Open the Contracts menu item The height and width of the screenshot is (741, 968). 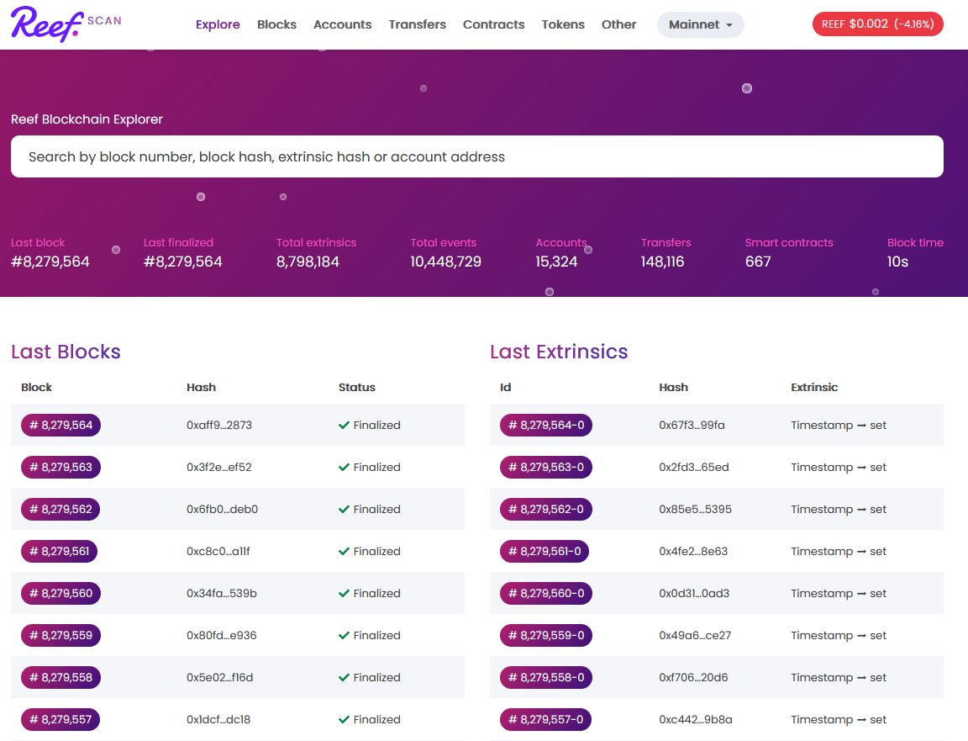pos(494,24)
